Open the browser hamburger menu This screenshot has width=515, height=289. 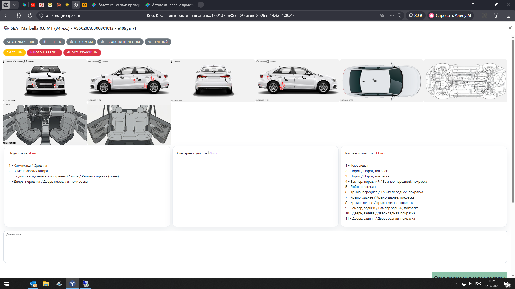[473, 5]
